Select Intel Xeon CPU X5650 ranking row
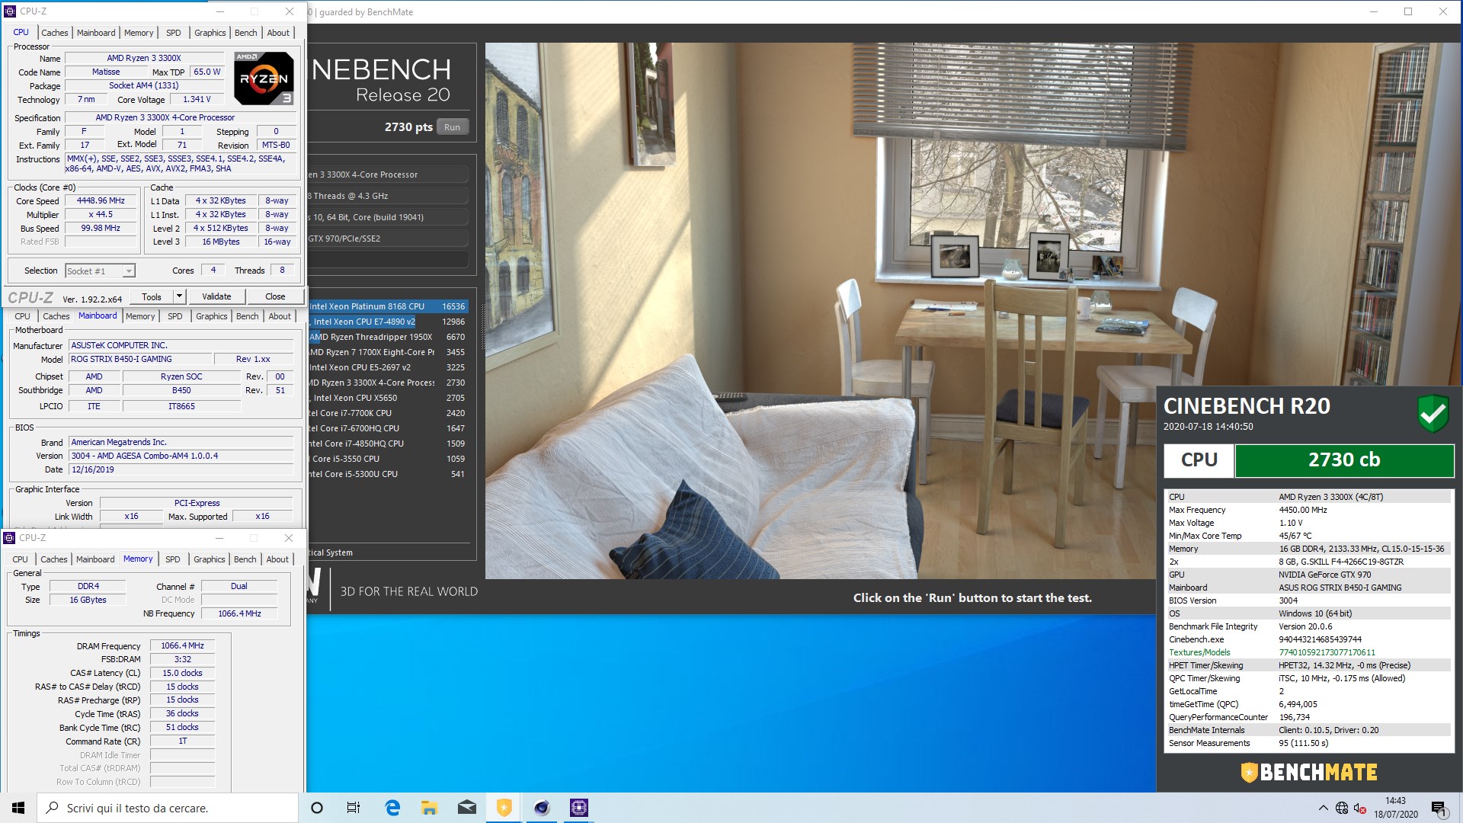Image resolution: width=1463 pixels, height=823 pixels. 388,398
